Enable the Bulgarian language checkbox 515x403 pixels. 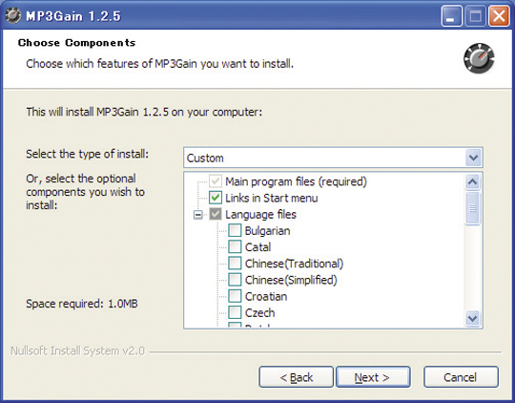click(235, 230)
